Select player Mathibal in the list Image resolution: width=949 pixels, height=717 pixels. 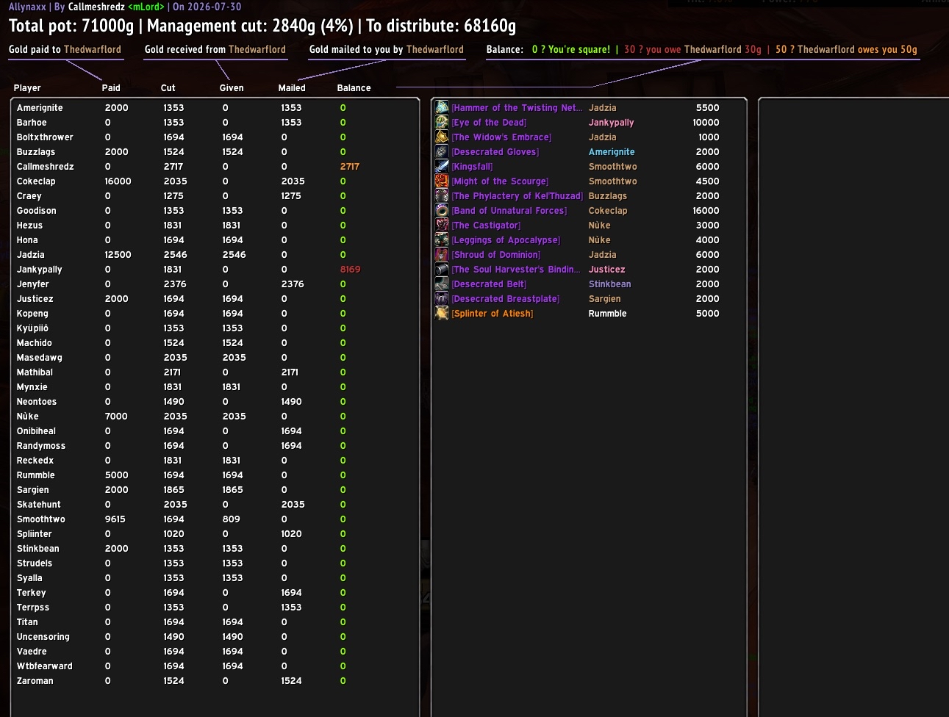tap(35, 372)
